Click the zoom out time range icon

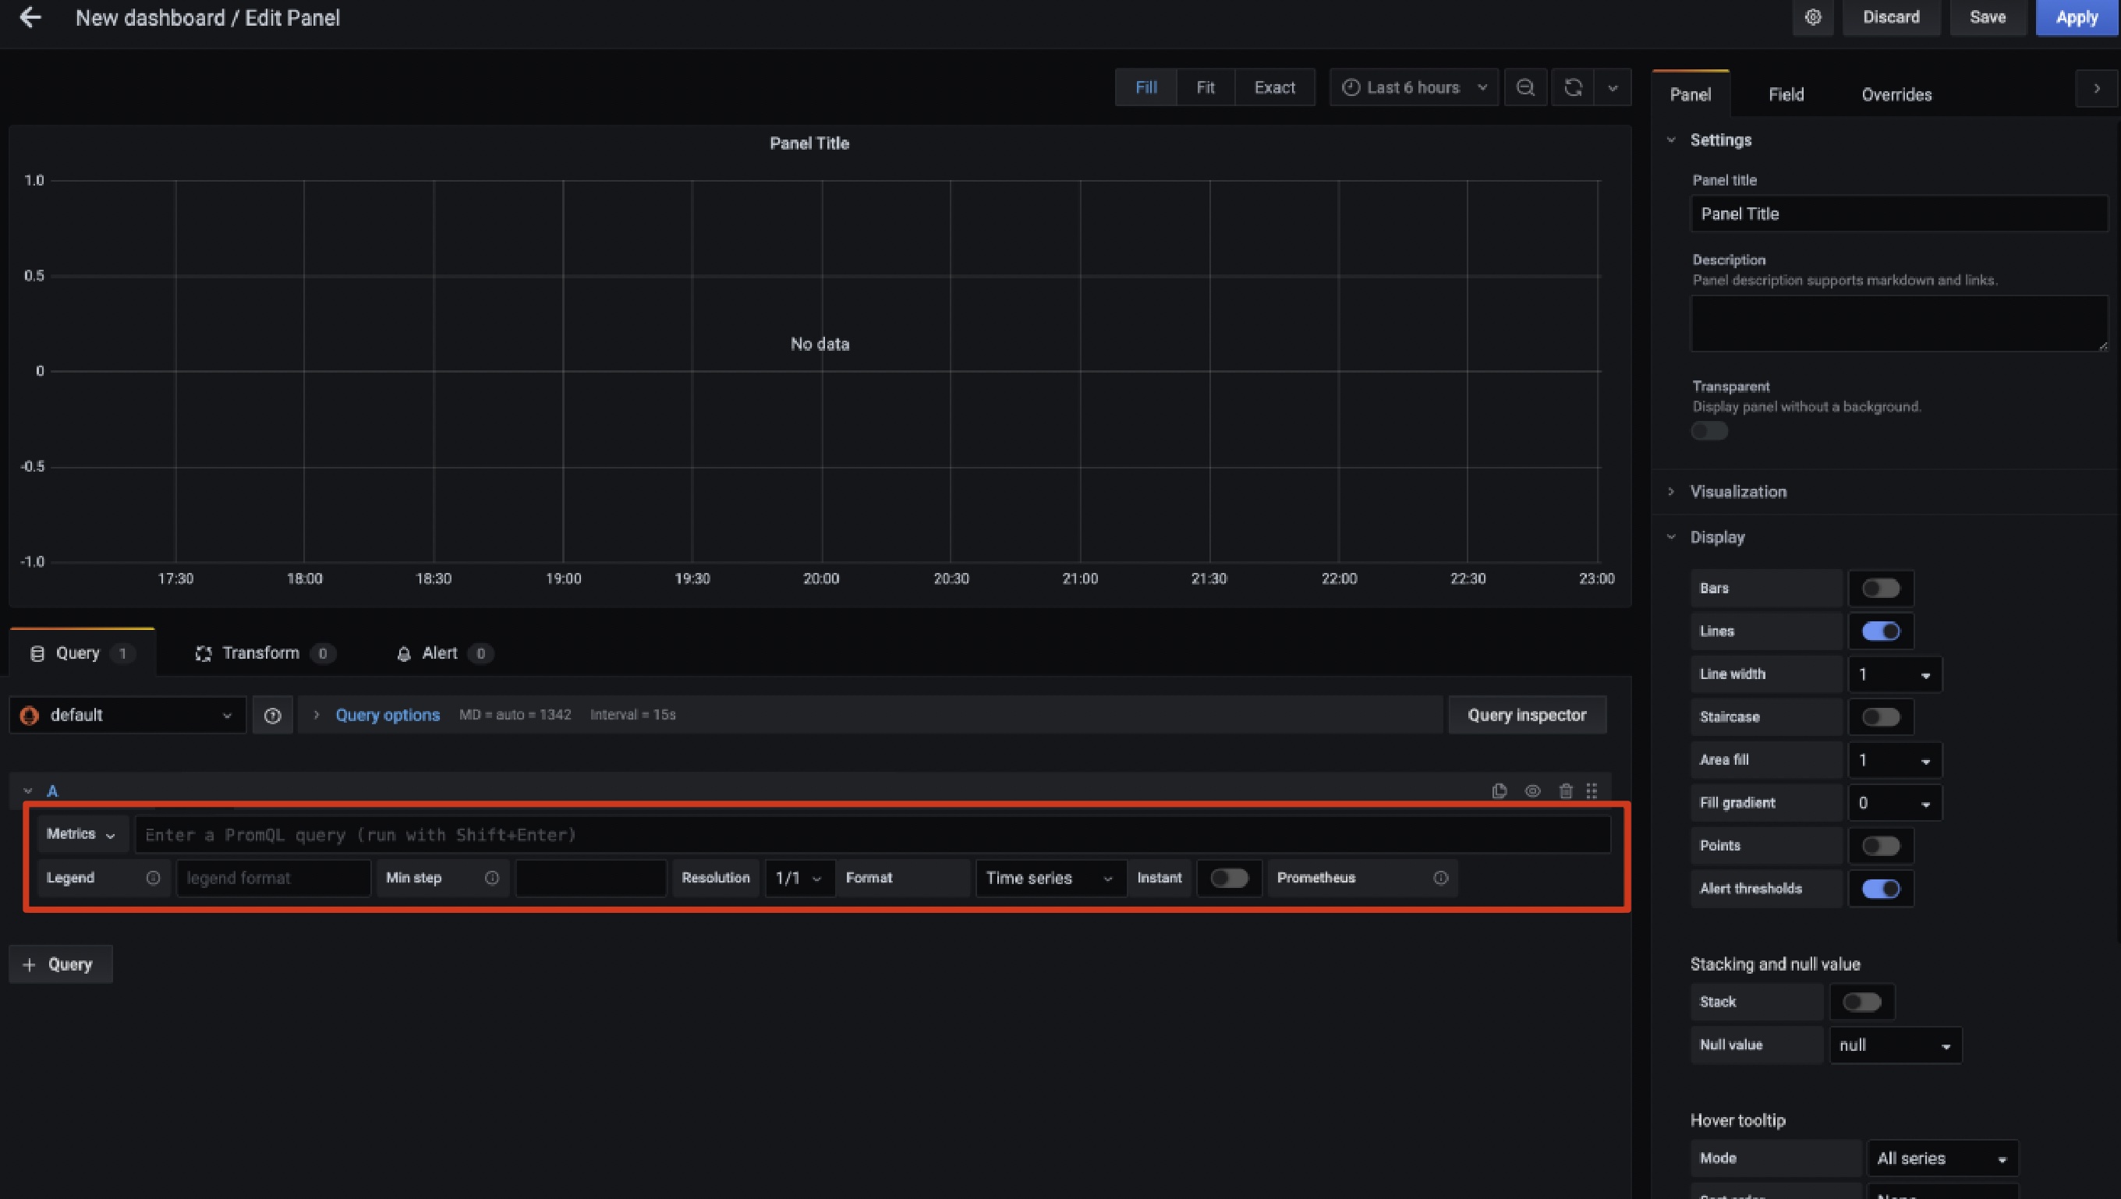point(1525,87)
